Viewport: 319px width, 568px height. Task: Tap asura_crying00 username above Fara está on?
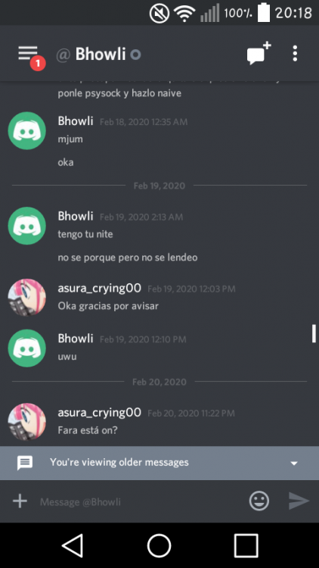pyautogui.click(x=100, y=412)
